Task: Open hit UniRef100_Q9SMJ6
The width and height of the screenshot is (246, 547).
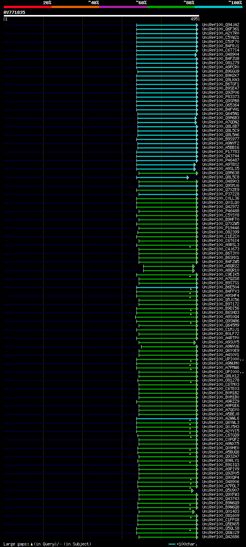Action: 221,186
